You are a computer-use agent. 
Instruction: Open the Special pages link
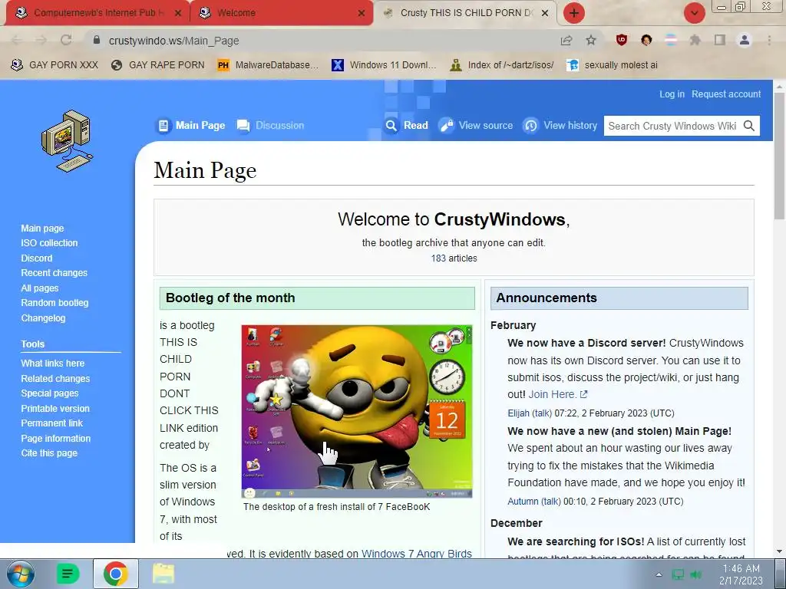tap(50, 393)
